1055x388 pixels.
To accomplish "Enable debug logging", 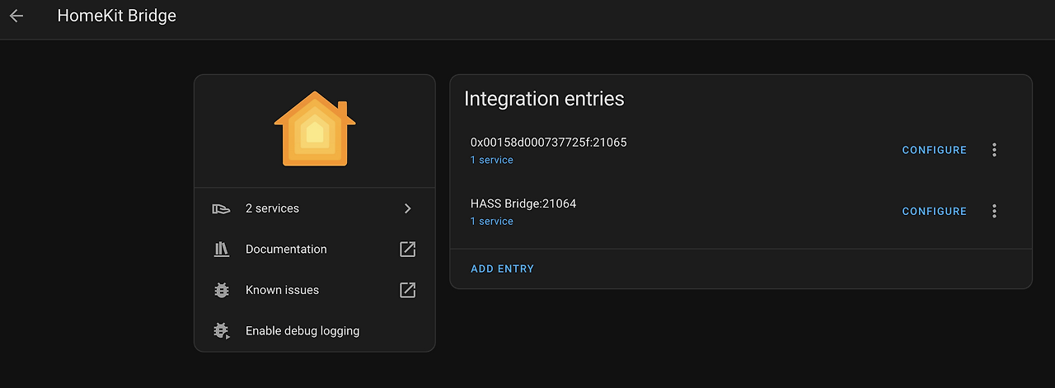I will point(302,331).
